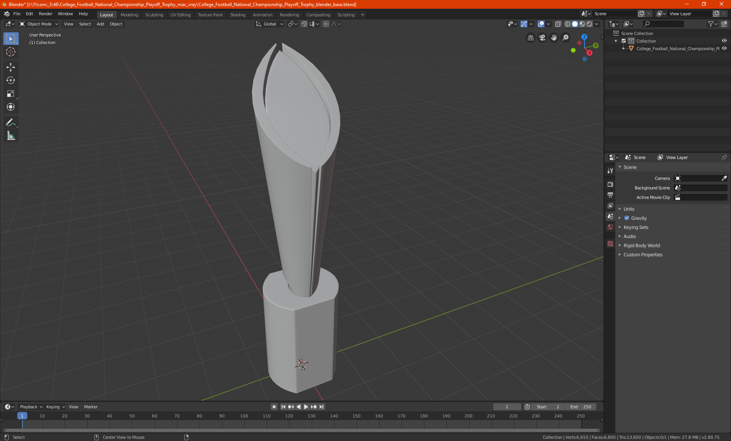
Task: Click the current frame number field
Action: coord(507,407)
